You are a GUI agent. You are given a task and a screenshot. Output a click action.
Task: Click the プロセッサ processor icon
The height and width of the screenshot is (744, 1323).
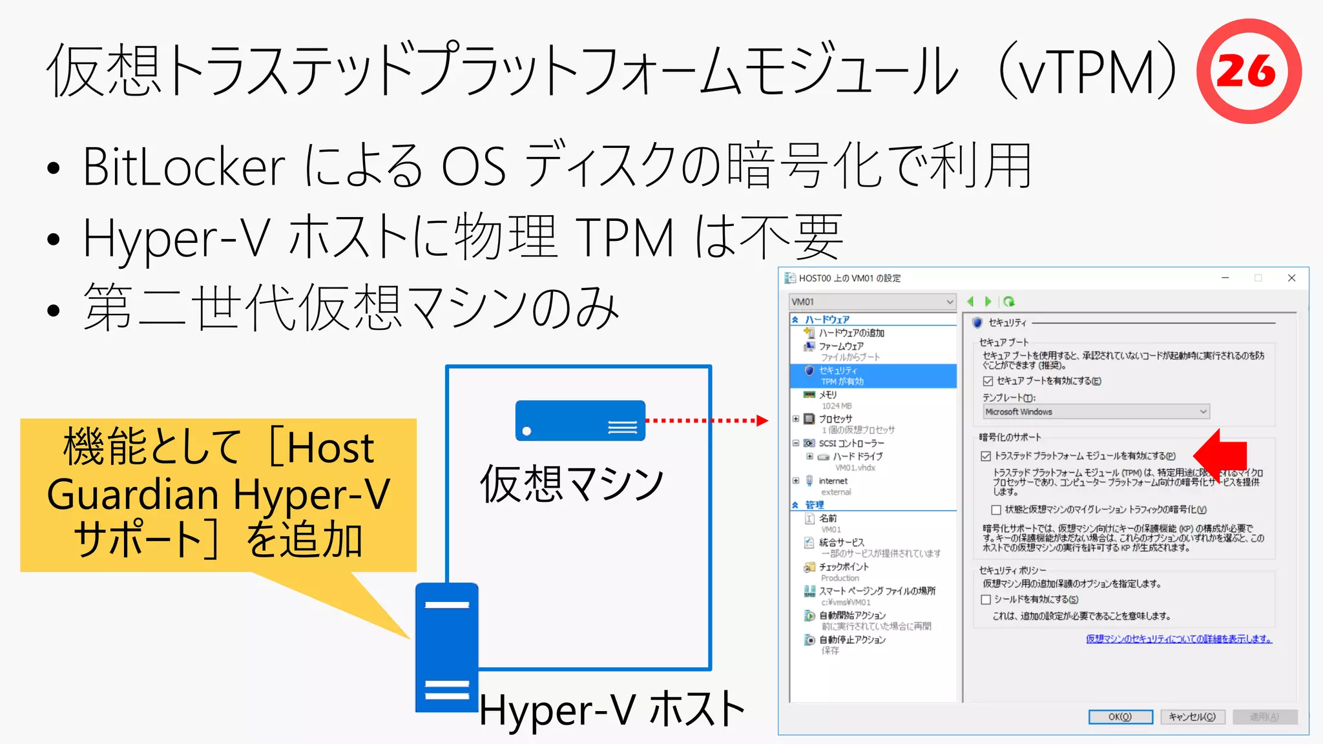809,418
